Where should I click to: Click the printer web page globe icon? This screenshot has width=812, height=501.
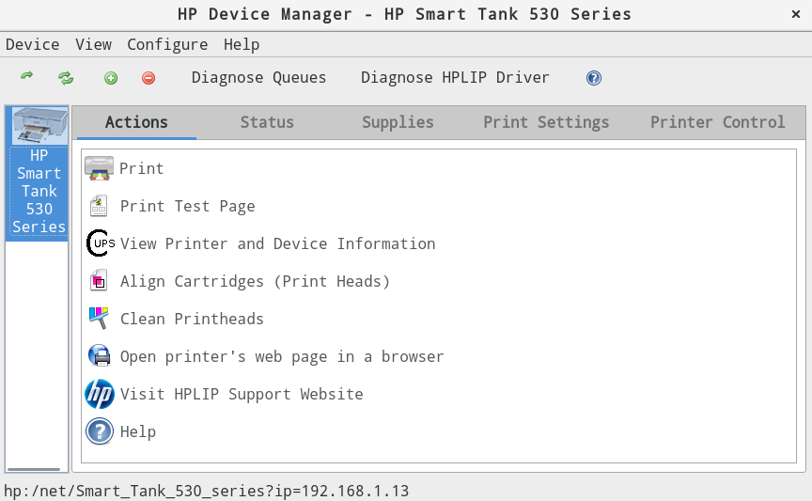[x=99, y=356]
